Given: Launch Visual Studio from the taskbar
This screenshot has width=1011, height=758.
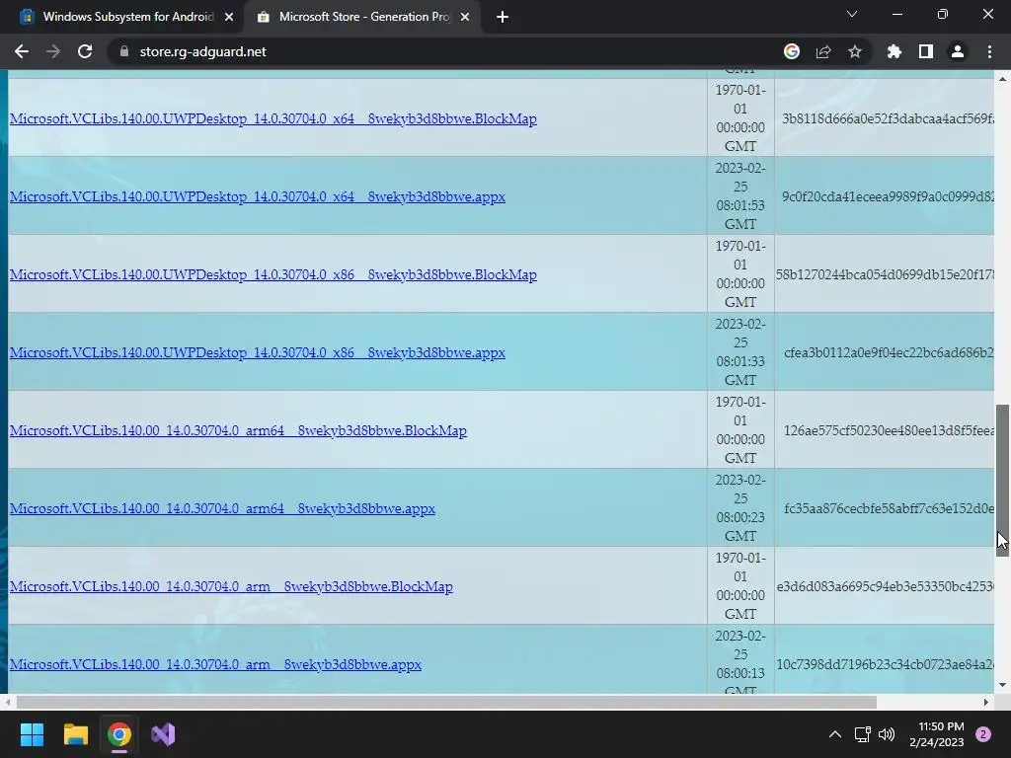Looking at the screenshot, I should (x=163, y=734).
